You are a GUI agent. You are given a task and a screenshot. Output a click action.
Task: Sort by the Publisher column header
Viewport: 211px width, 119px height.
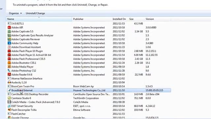(92, 19)
